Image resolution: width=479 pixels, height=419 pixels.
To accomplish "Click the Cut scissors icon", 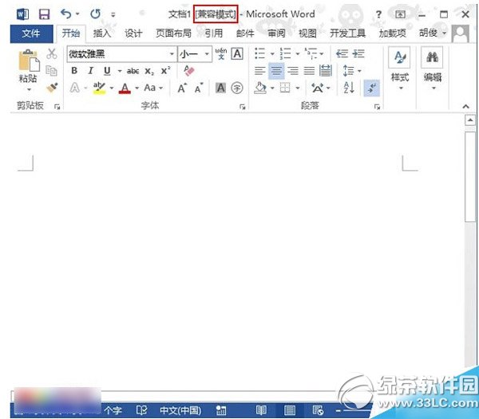I will [x=52, y=53].
